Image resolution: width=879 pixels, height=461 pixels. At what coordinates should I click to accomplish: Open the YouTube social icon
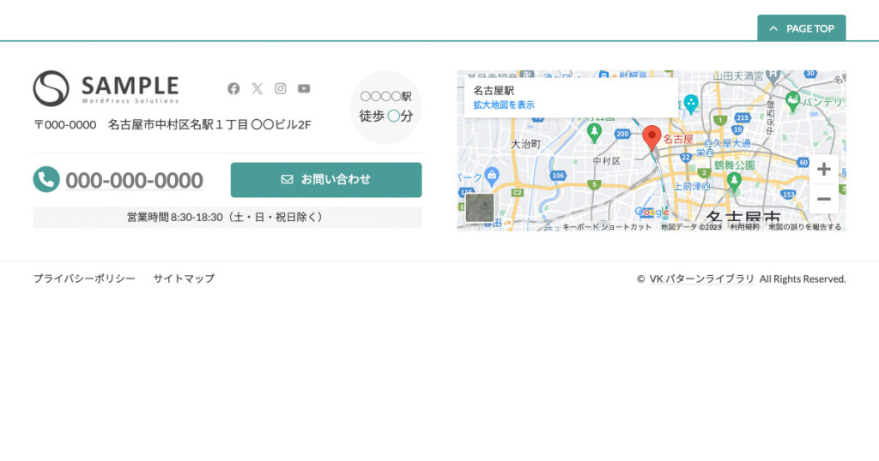(x=304, y=88)
